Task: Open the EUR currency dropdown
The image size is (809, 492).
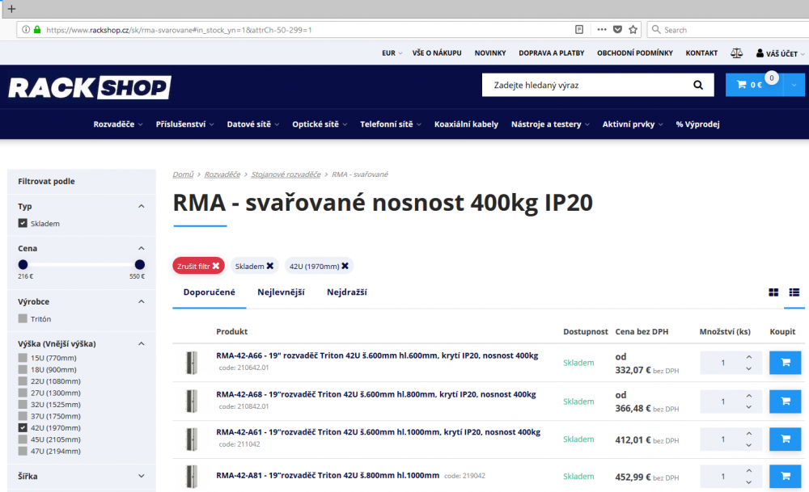Action: coord(392,53)
